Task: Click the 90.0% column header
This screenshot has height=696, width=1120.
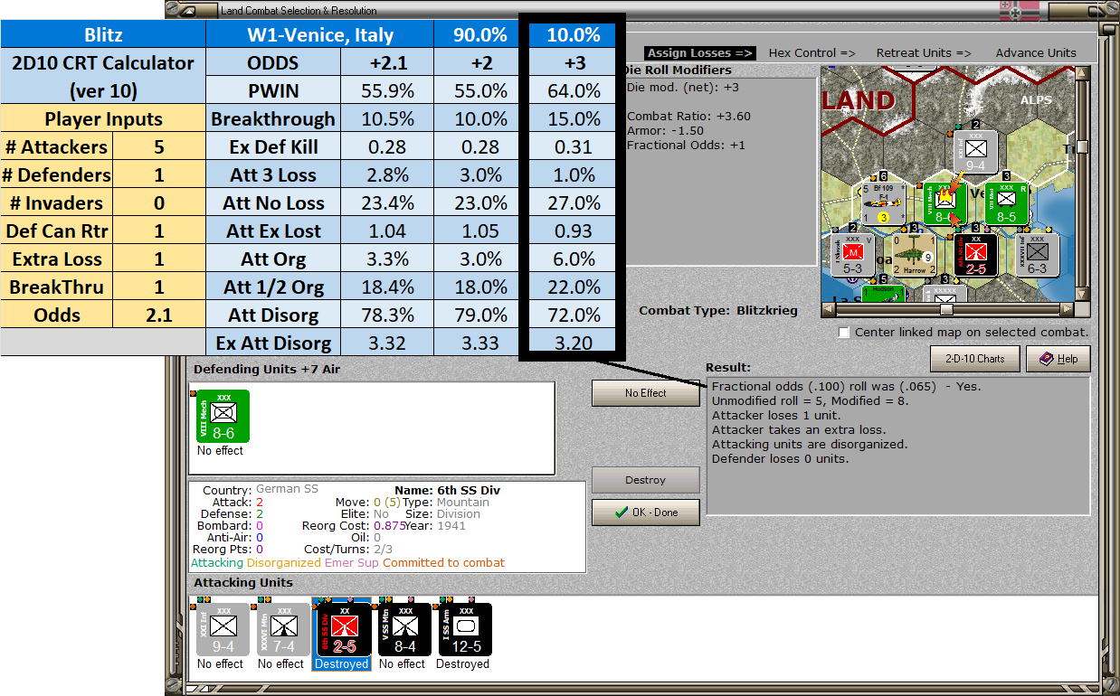Action: (479, 35)
